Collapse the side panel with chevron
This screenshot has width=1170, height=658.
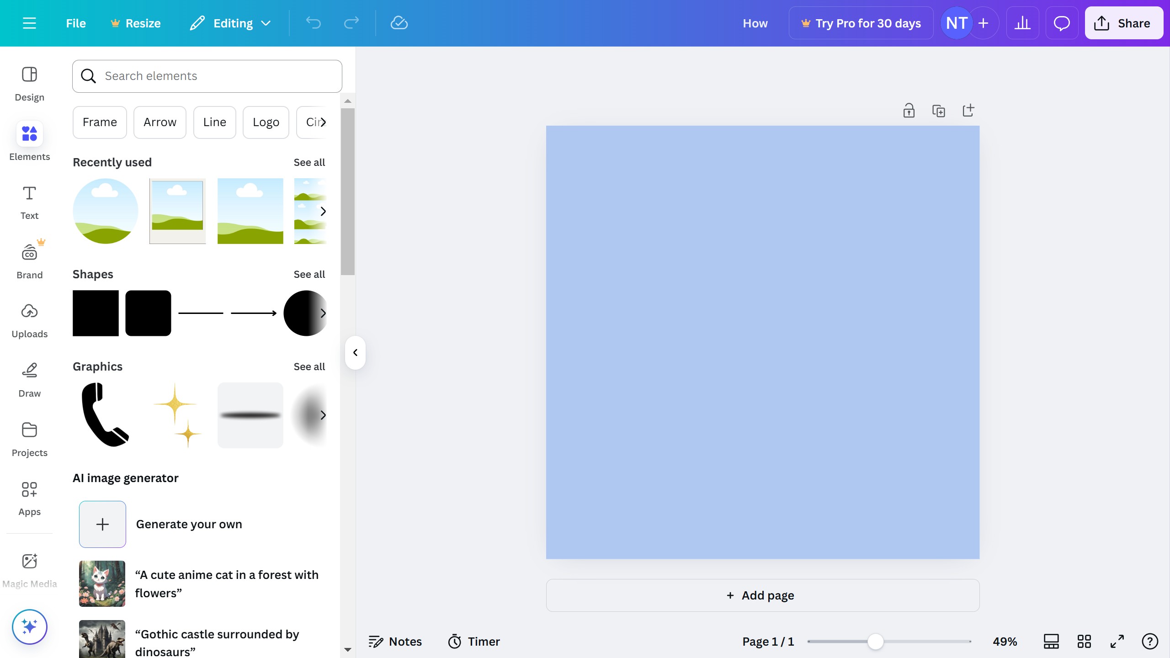355,352
